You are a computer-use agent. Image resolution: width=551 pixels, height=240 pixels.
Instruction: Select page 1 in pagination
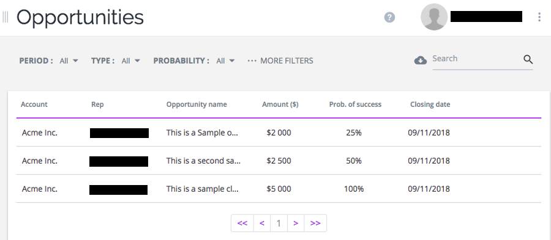click(x=279, y=223)
